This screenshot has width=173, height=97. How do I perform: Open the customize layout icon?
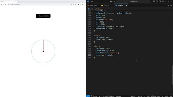(163, 1)
